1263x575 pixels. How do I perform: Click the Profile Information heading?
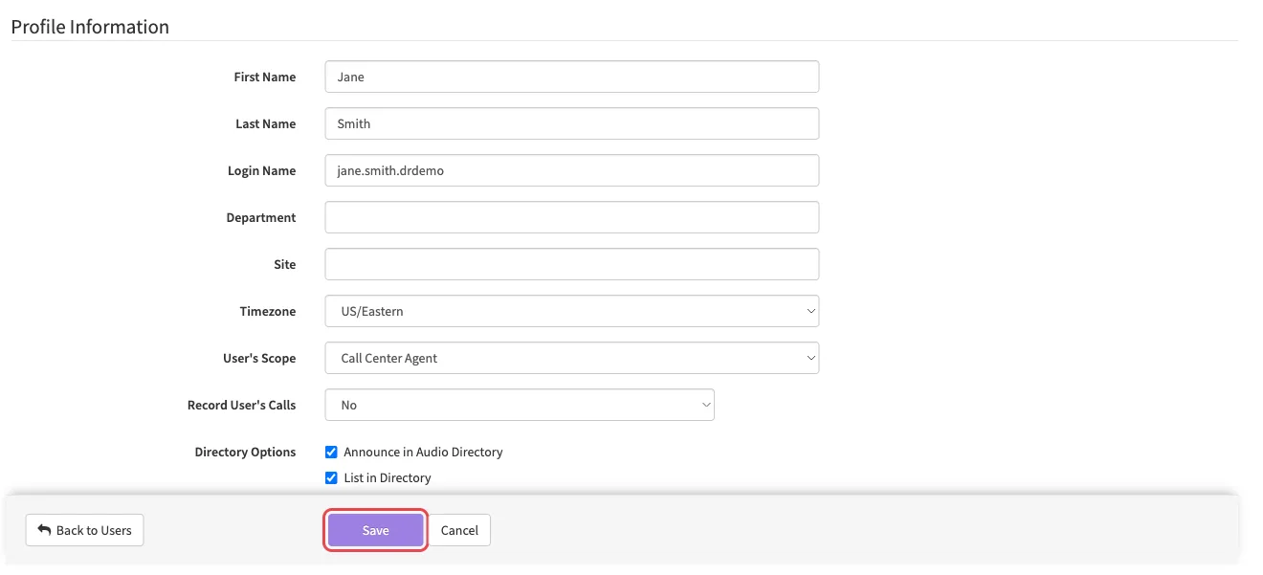click(90, 27)
